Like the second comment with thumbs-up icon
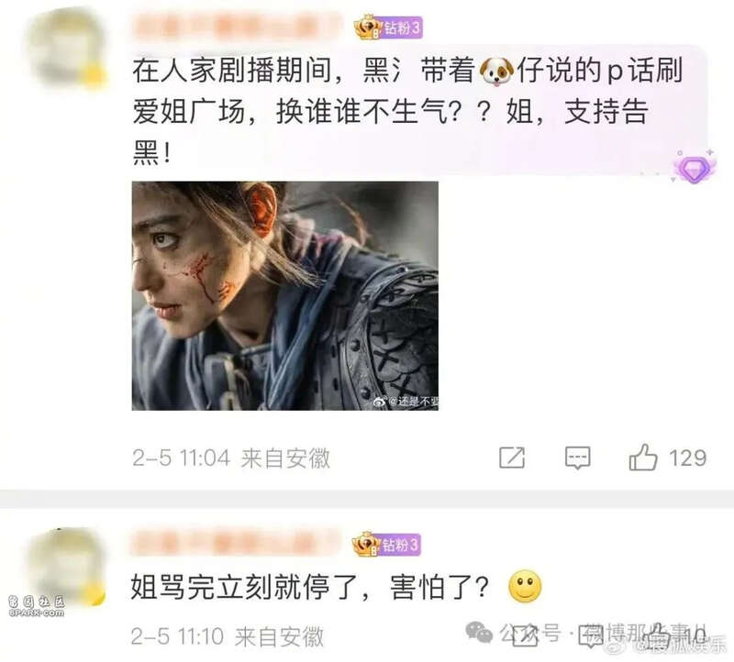Screen dimensions: 734x662 click(658, 636)
